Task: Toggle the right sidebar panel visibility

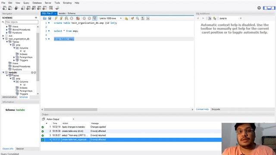Action: point(273,8)
